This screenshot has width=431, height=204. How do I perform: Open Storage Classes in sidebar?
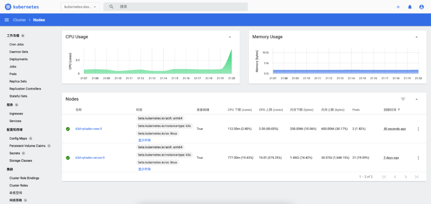[21, 161]
